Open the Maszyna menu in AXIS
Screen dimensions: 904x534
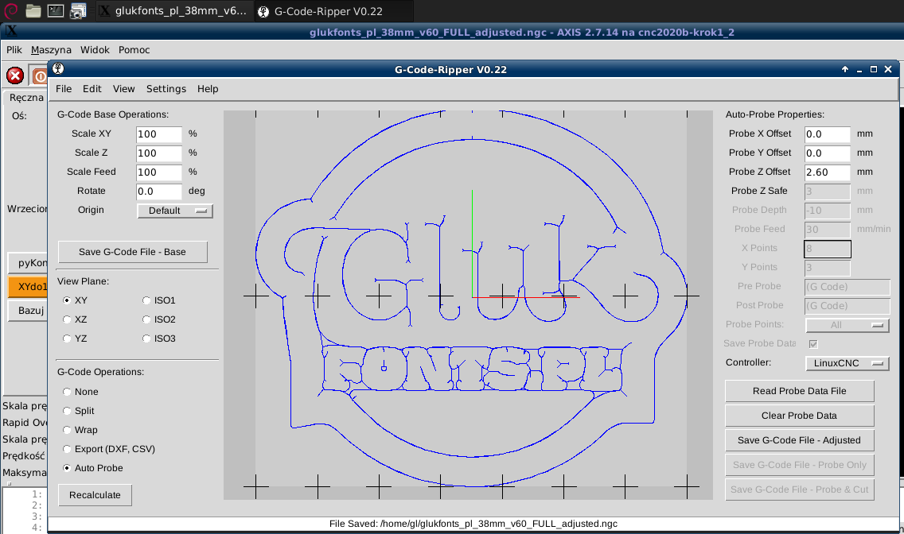point(51,49)
